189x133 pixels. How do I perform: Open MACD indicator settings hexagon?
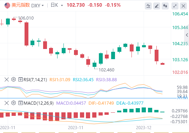tap(14, 103)
